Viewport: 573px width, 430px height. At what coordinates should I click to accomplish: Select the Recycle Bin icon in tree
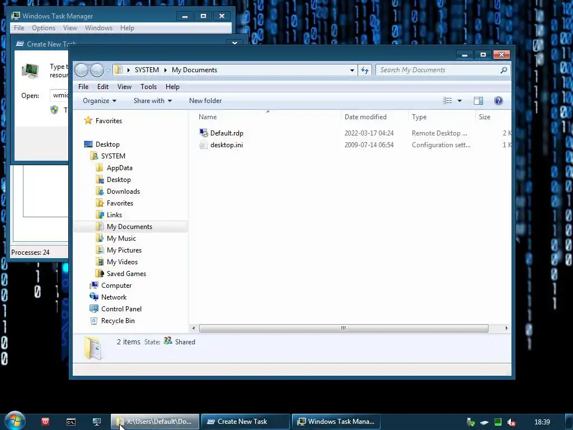[x=94, y=321]
